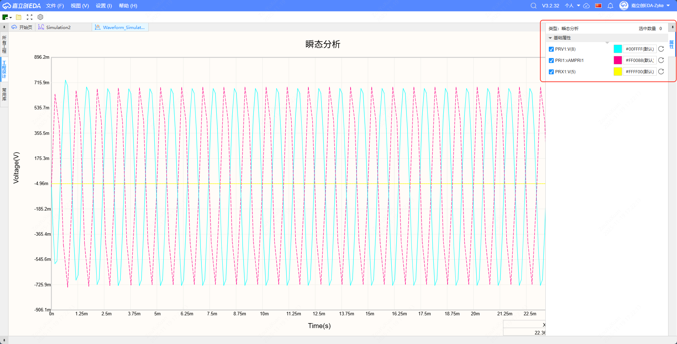Hide the PRX1:V(5) trace via its checkbox

point(551,72)
